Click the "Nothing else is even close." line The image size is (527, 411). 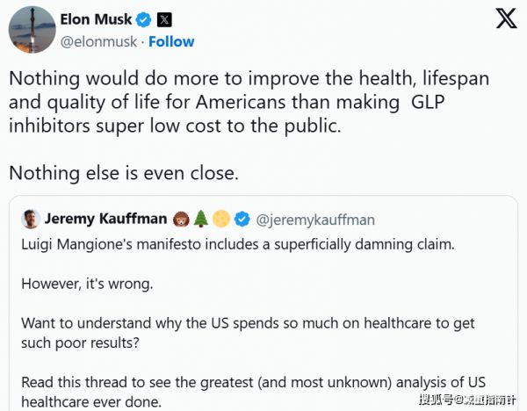(x=123, y=172)
